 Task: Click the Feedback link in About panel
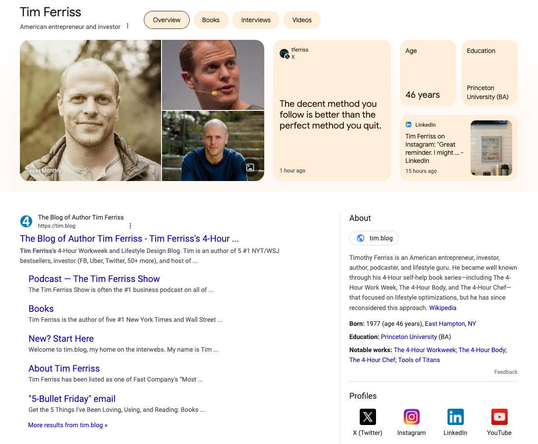click(x=505, y=372)
